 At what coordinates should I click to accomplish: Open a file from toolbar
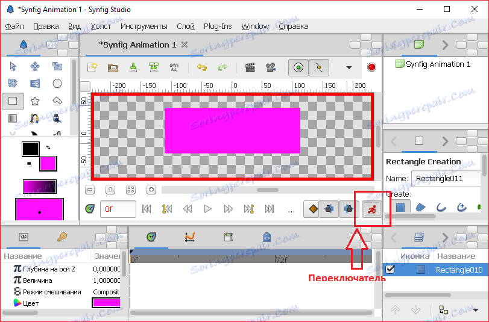(113, 67)
